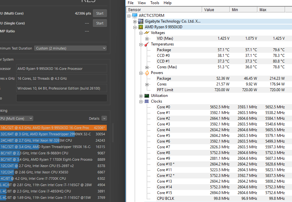Open the CPU (Multi Core) ranking dropdown
The image size is (292, 202).
click(x=17, y=118)
